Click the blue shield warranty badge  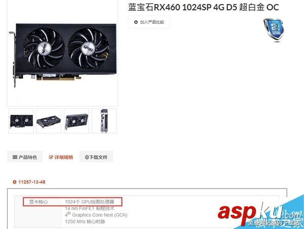[274, 30]
